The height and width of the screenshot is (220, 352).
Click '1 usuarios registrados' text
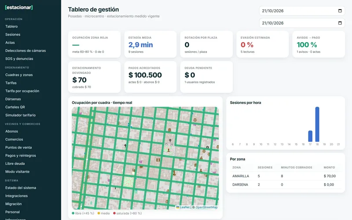click(200, 82)
